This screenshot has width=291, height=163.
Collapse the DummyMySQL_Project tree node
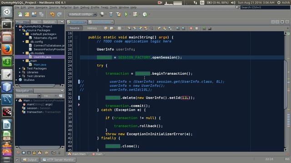16,26
